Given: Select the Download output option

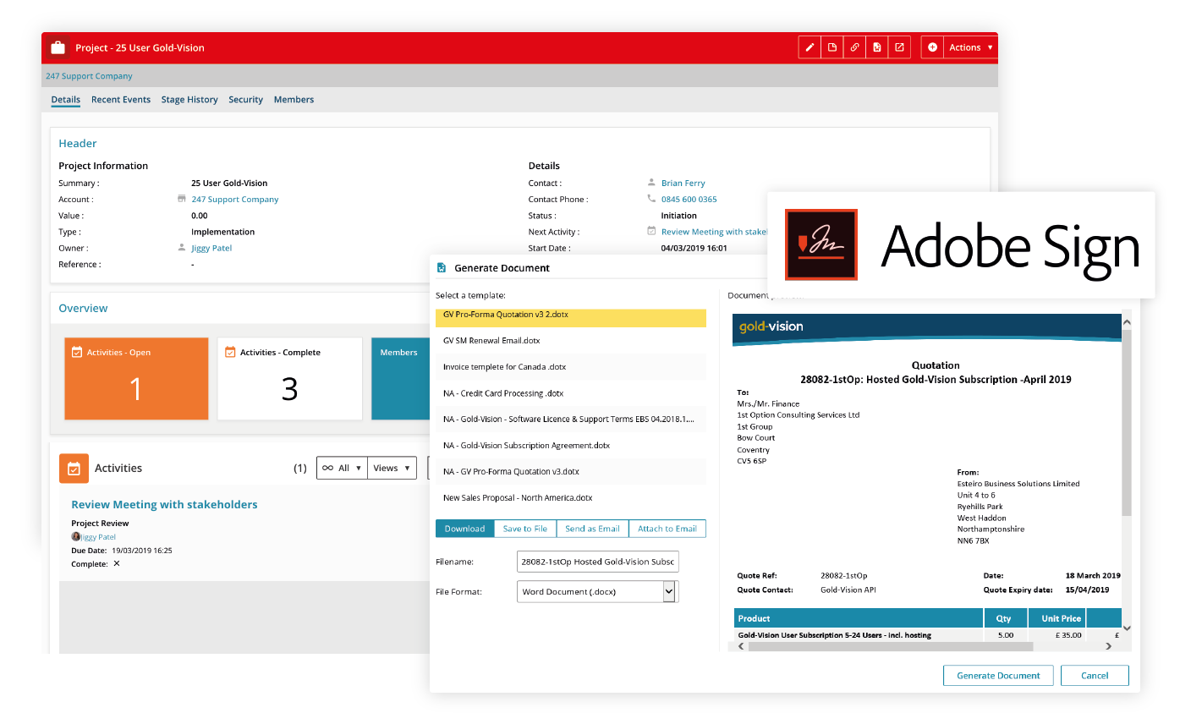Looking at the screenshot, I should pyautogui.click(x=464, y=529).
